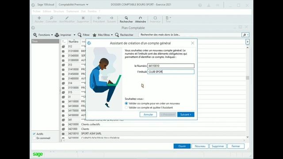This screenshot has height=159, width=283.
Task: Select account number 31450000
Action: click(73, 74)
